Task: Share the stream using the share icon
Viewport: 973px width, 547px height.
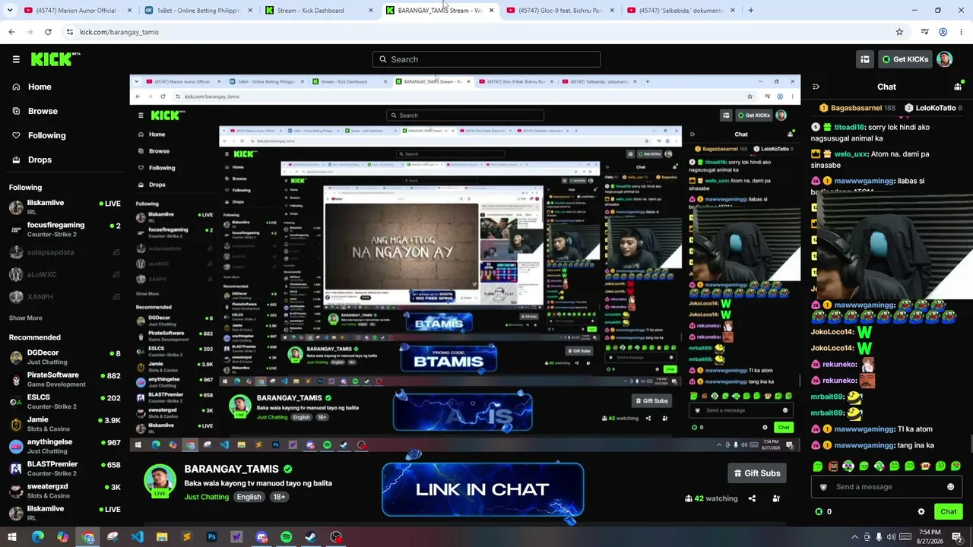Action: coord(752,498)
